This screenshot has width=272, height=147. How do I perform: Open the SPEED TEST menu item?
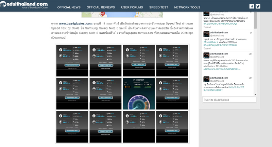158,7
